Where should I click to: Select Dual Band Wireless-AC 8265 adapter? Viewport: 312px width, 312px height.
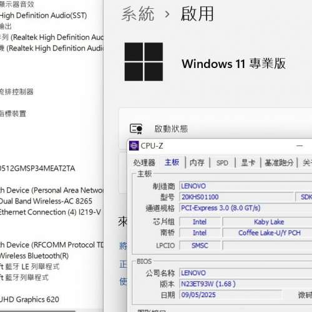pyautogui.click(x=46, y=201)
